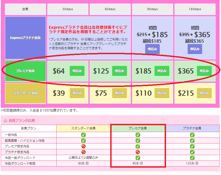The height and width of the screenshot is (175, 221).
Task: Click Premier check for プレミア限定作品
Action: point(138,146)
